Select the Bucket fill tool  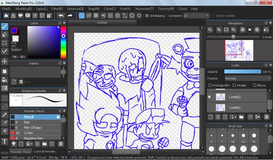click(x=5, y=80)
